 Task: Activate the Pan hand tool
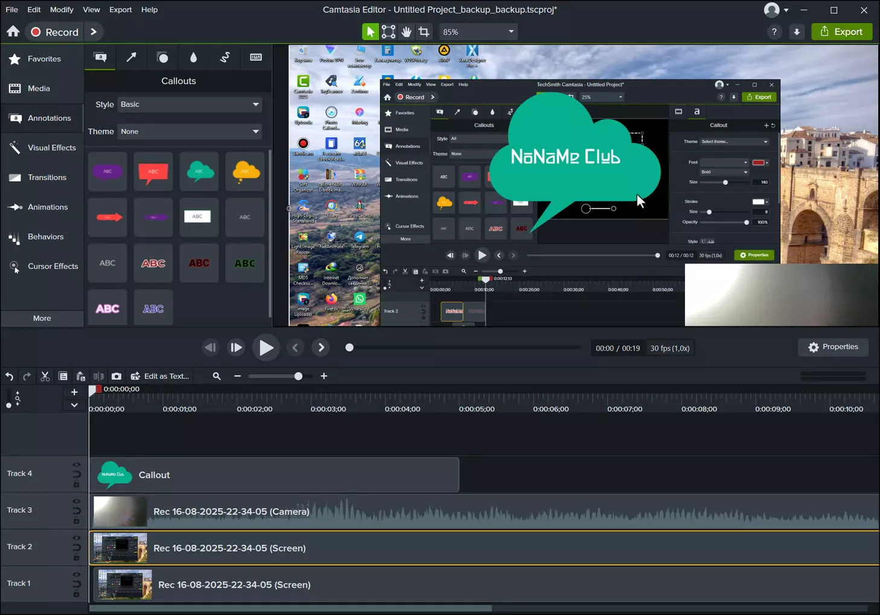(x=407, y=32)
